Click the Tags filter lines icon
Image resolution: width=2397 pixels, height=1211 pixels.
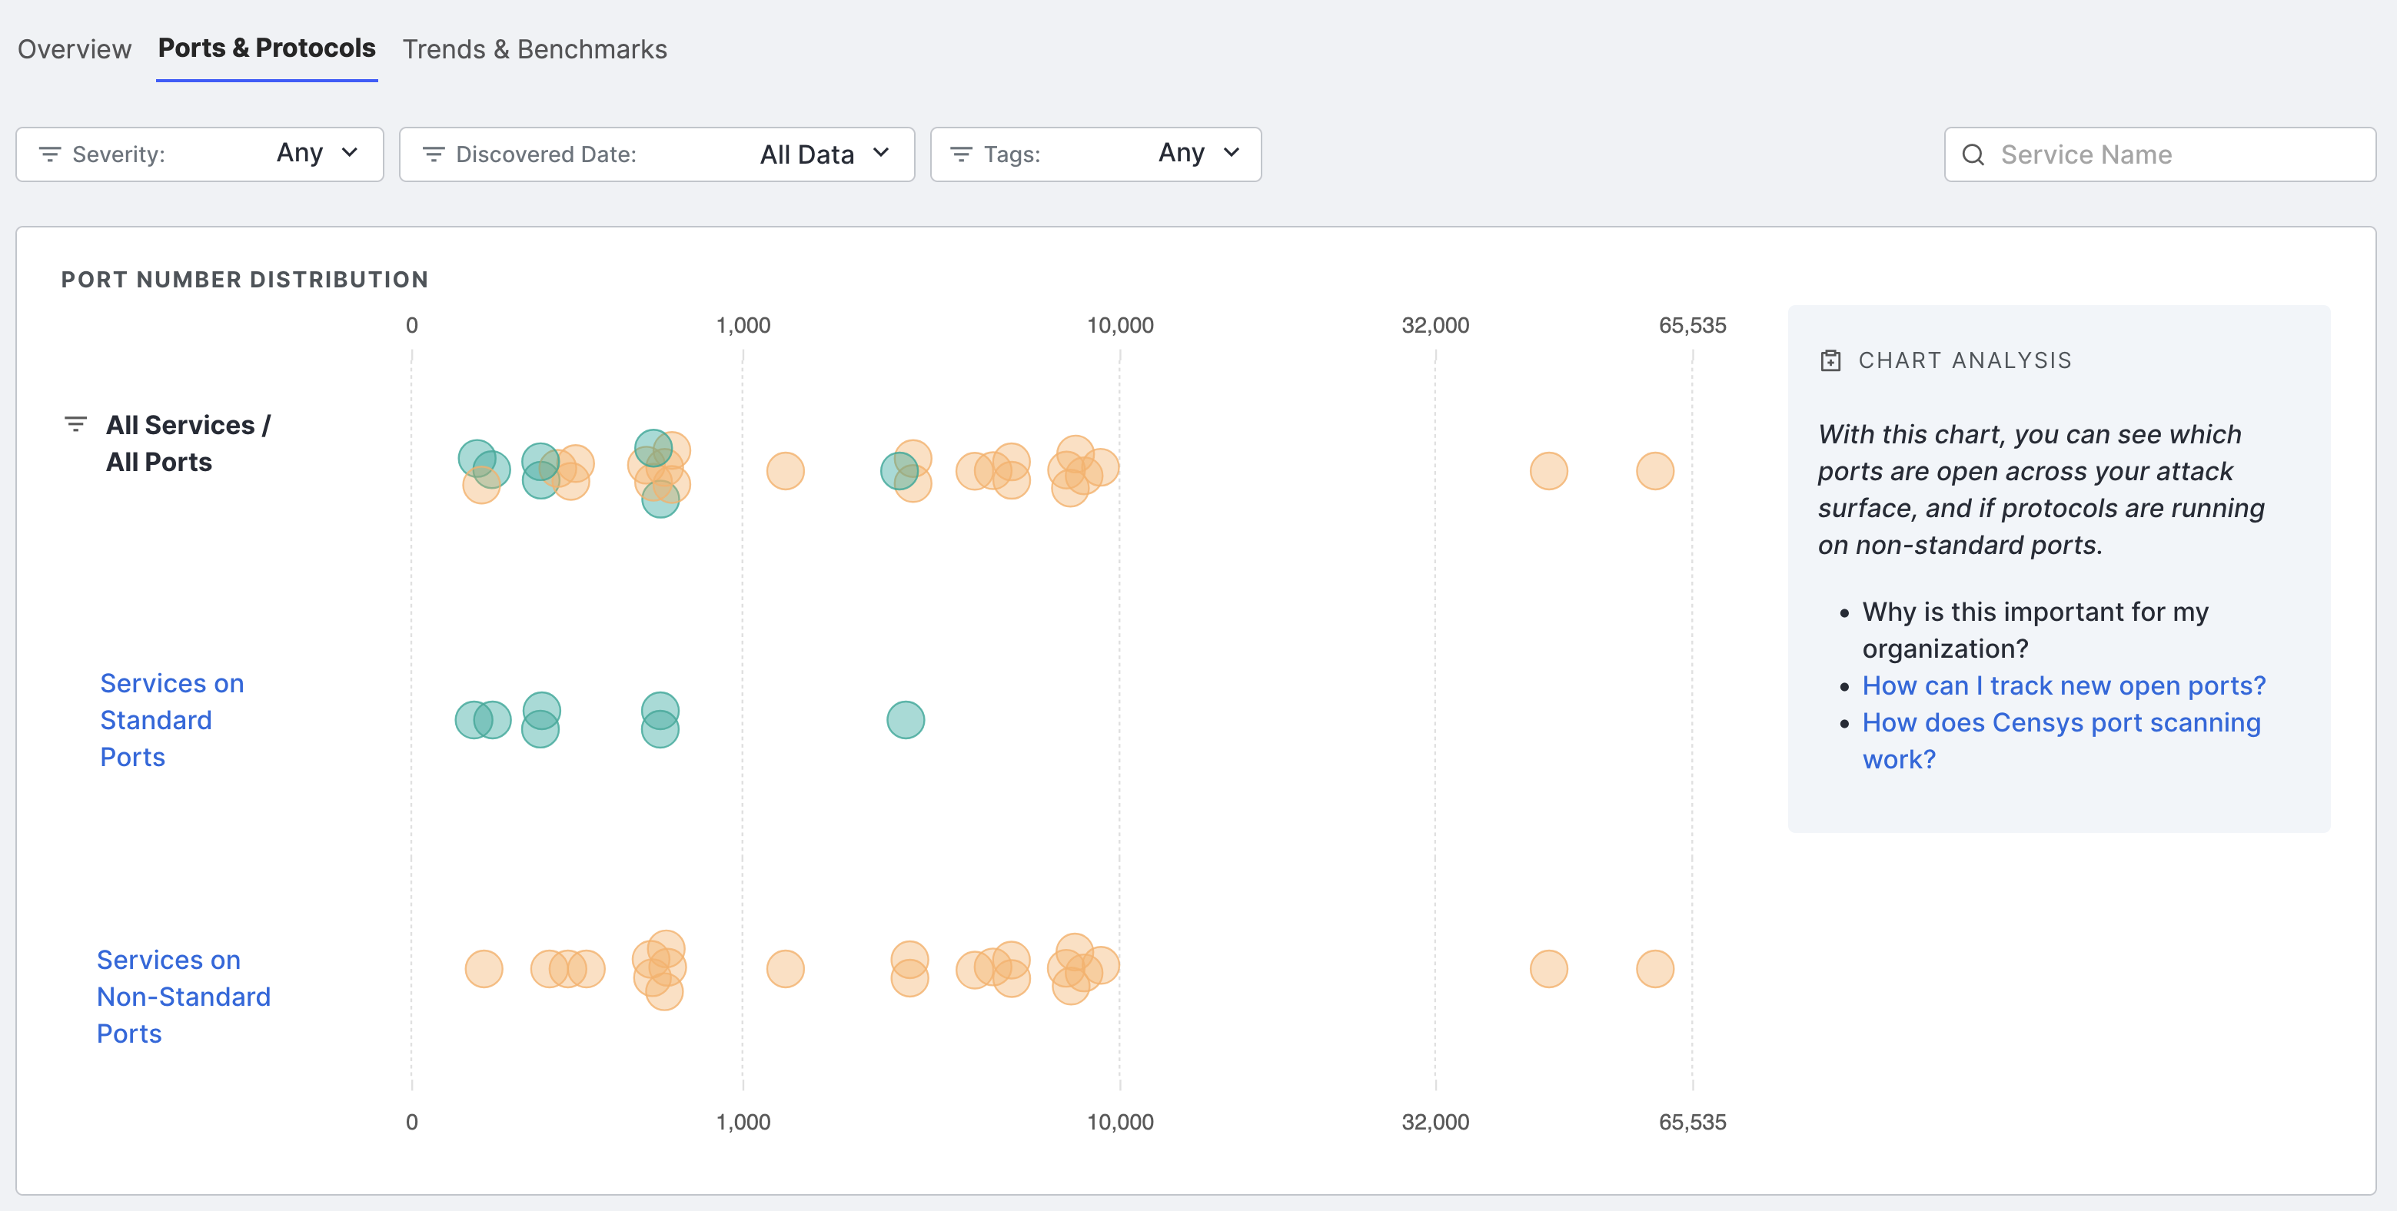click(961, 154)
